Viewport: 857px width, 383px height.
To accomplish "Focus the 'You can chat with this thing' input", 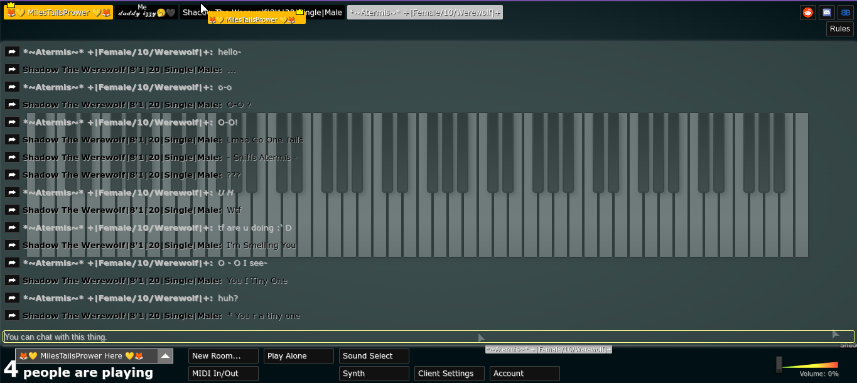I will point(429,337).
